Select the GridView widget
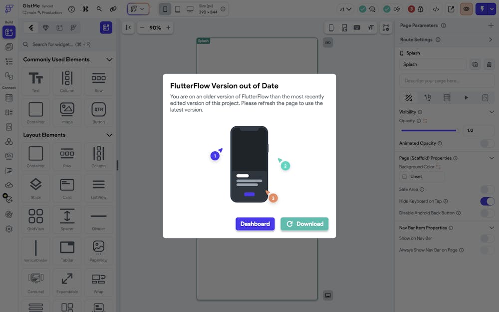Viewport: 499px width, 312px height. tap(35, 219)
